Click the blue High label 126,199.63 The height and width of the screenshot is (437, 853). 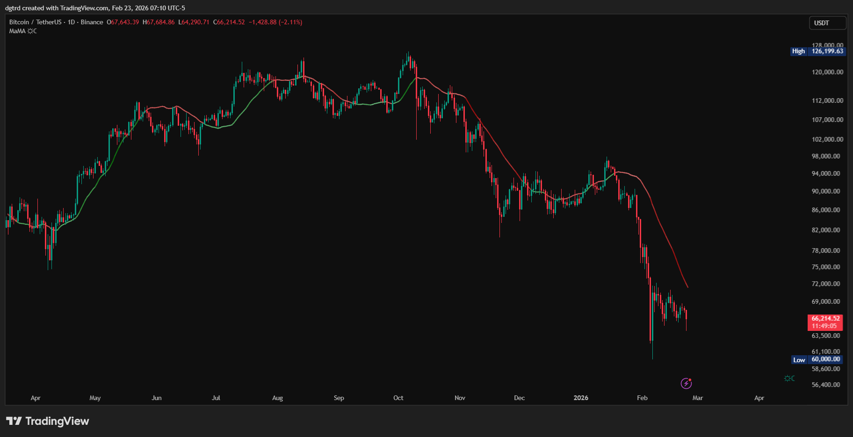coord(818,51)
